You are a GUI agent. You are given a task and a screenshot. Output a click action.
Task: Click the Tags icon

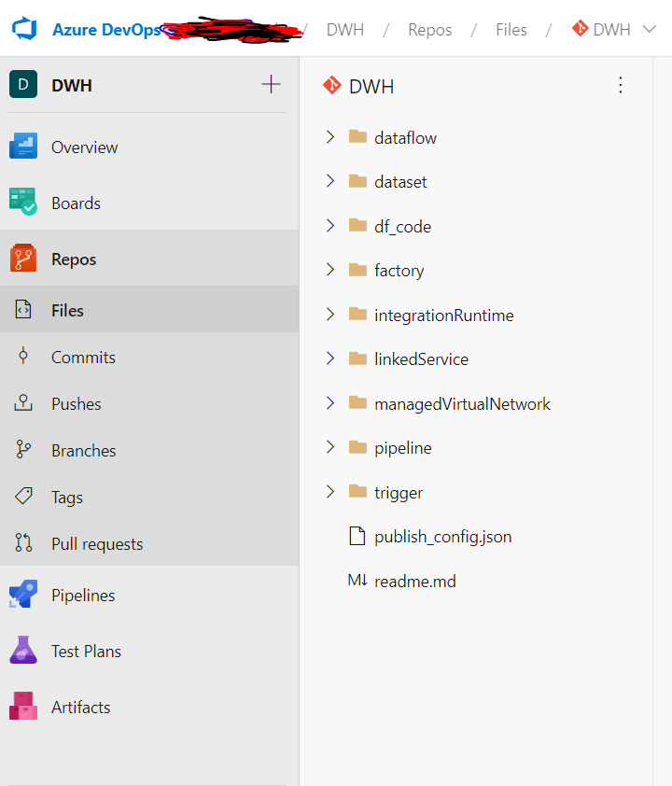coord(23,496)
